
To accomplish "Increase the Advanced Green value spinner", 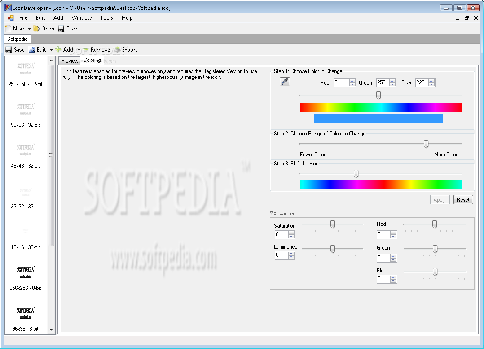I will click(393, 256).
